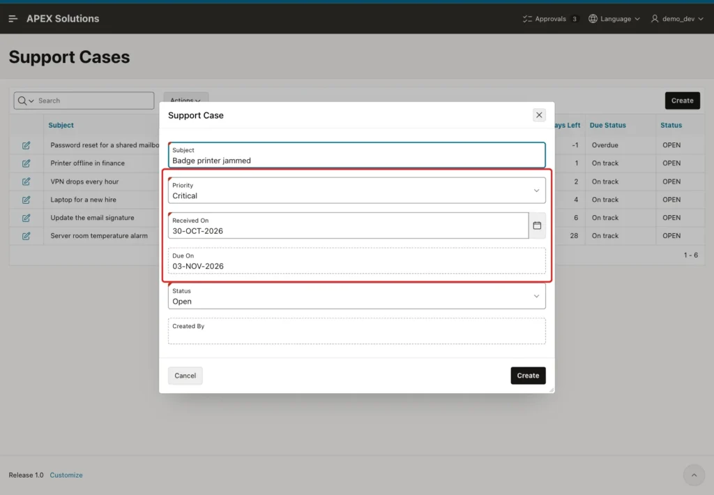This screenshot has height=495, width=714.
Task: Click the report Search field
Action: pyautogui.click(x=95, y=101)
